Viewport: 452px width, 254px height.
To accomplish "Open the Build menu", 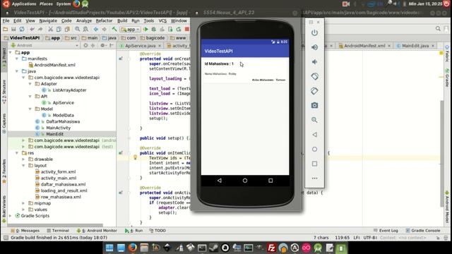I will click(122, 20).
